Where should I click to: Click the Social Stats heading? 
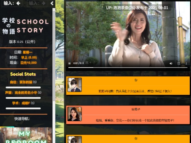click(x=23, y=74)
